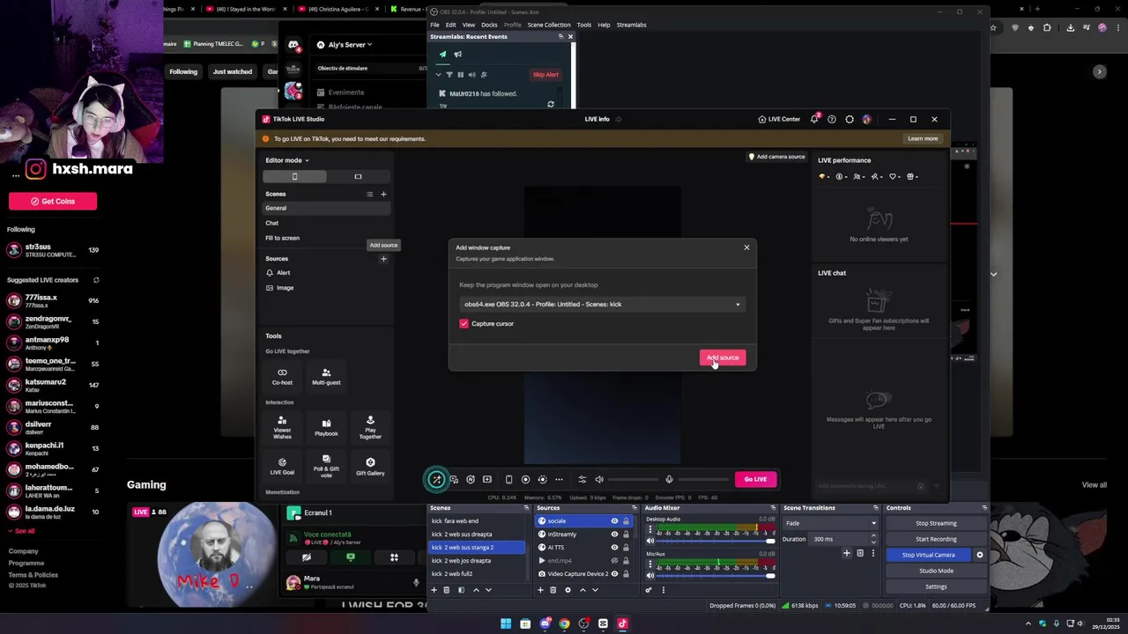Open Docks menu in OBS
1128x634 pixels.
coord(489,25)
